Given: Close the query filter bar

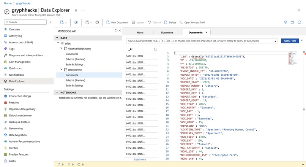Looking at the screenshot, I should (x=302, y=40).
